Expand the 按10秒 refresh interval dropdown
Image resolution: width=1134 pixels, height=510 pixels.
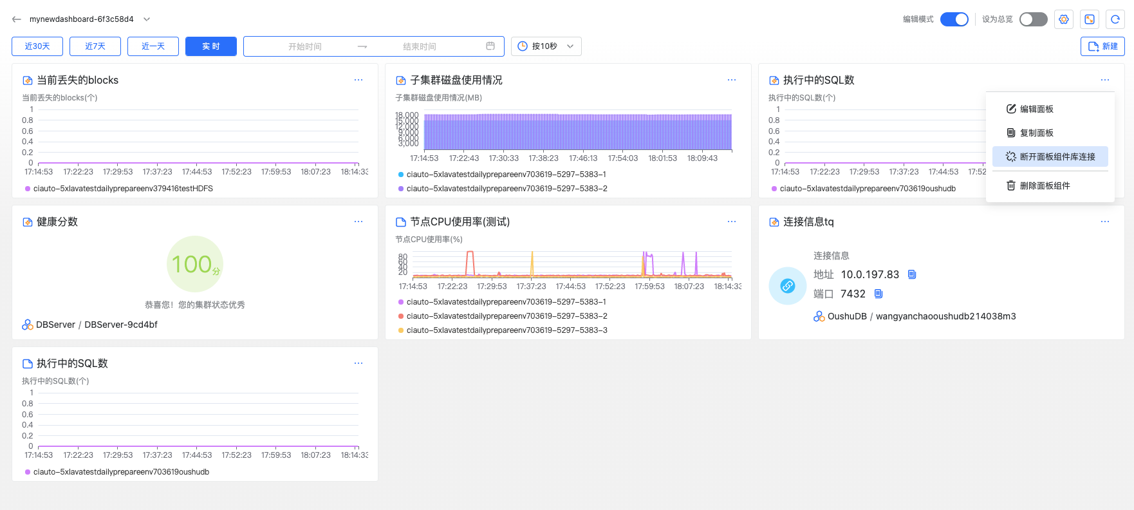(546, 46)
